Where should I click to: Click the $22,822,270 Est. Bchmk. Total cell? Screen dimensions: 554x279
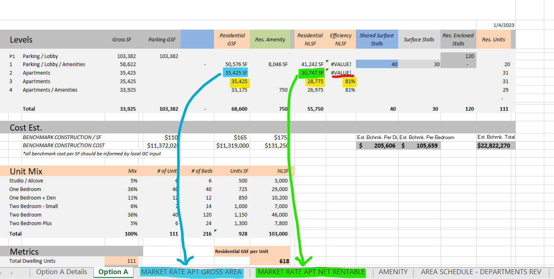pyautogui.click(x=495, y=145)
